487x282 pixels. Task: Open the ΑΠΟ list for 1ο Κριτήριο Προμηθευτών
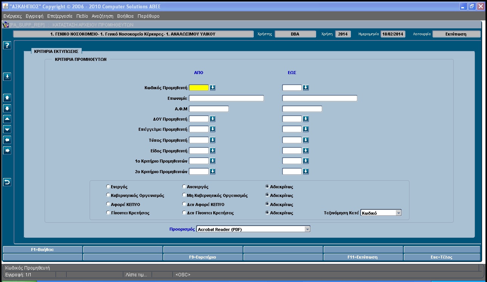pos(212,161)
